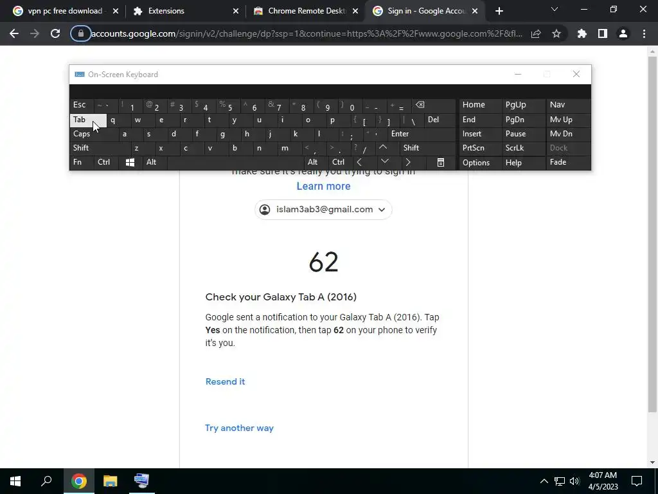Viewport: 658px width, 494px height.
Task: Click the Mv Up key
Action: (568, 120)
